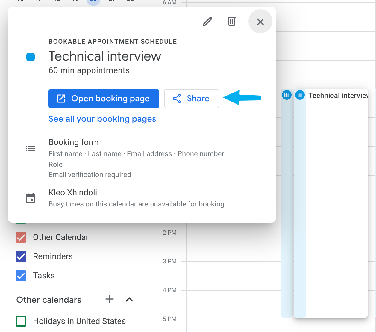Screen dimensions: 376x332
Task: Click the booking form list icon
Action: coord(31,148)
